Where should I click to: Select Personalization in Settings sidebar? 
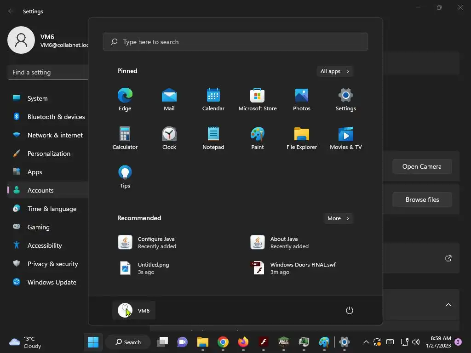coord(48,154)
